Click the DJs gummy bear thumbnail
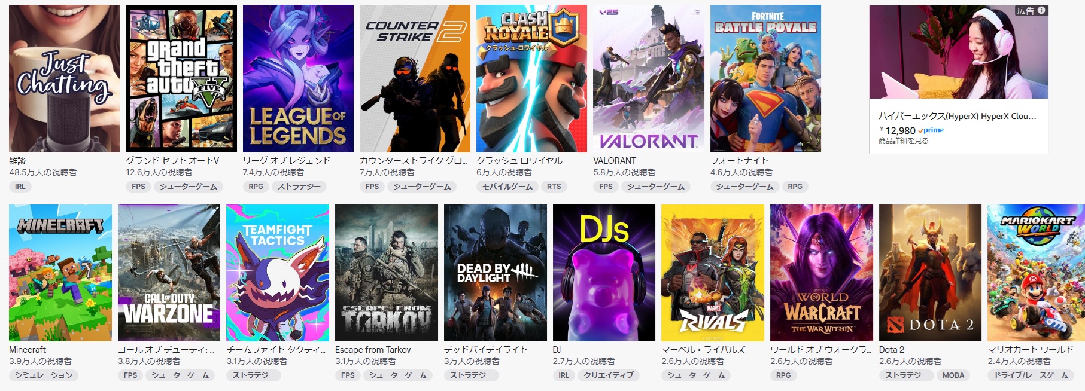The width and height of the screenshot is (1085, 391). click(x=604, y=273)
